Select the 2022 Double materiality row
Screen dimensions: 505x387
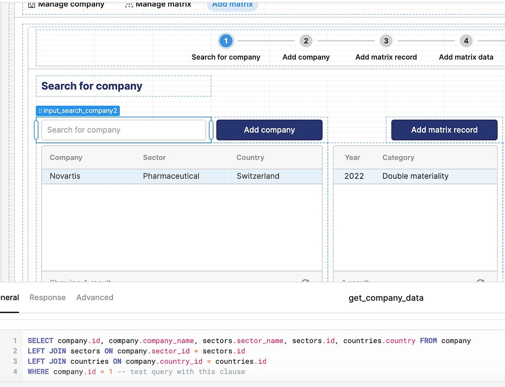click(x=415, y=176)
